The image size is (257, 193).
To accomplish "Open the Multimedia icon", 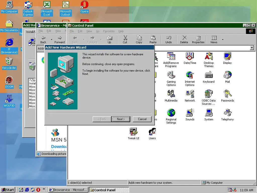I will click(171, 96).
